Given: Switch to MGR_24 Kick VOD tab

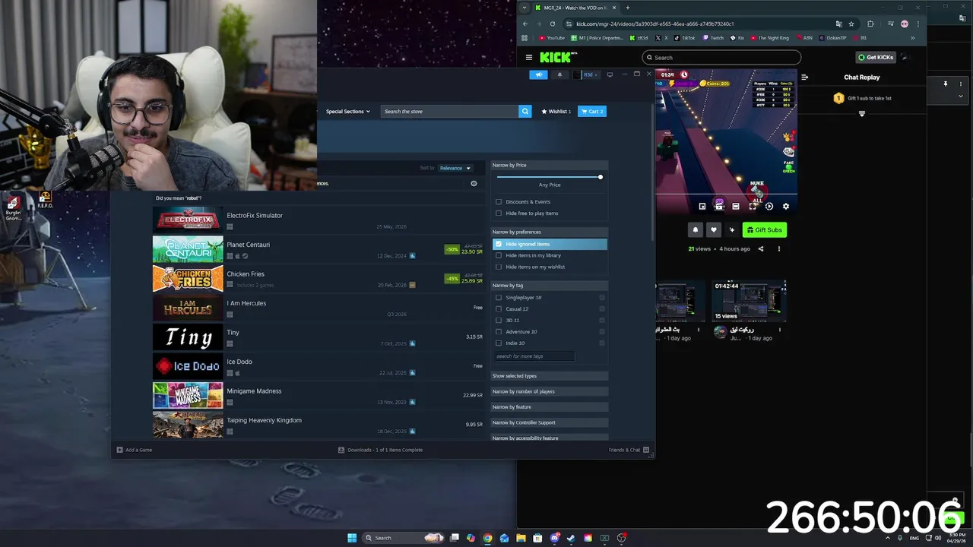Looking at the screenshot, I should click(x=575, y=8).
